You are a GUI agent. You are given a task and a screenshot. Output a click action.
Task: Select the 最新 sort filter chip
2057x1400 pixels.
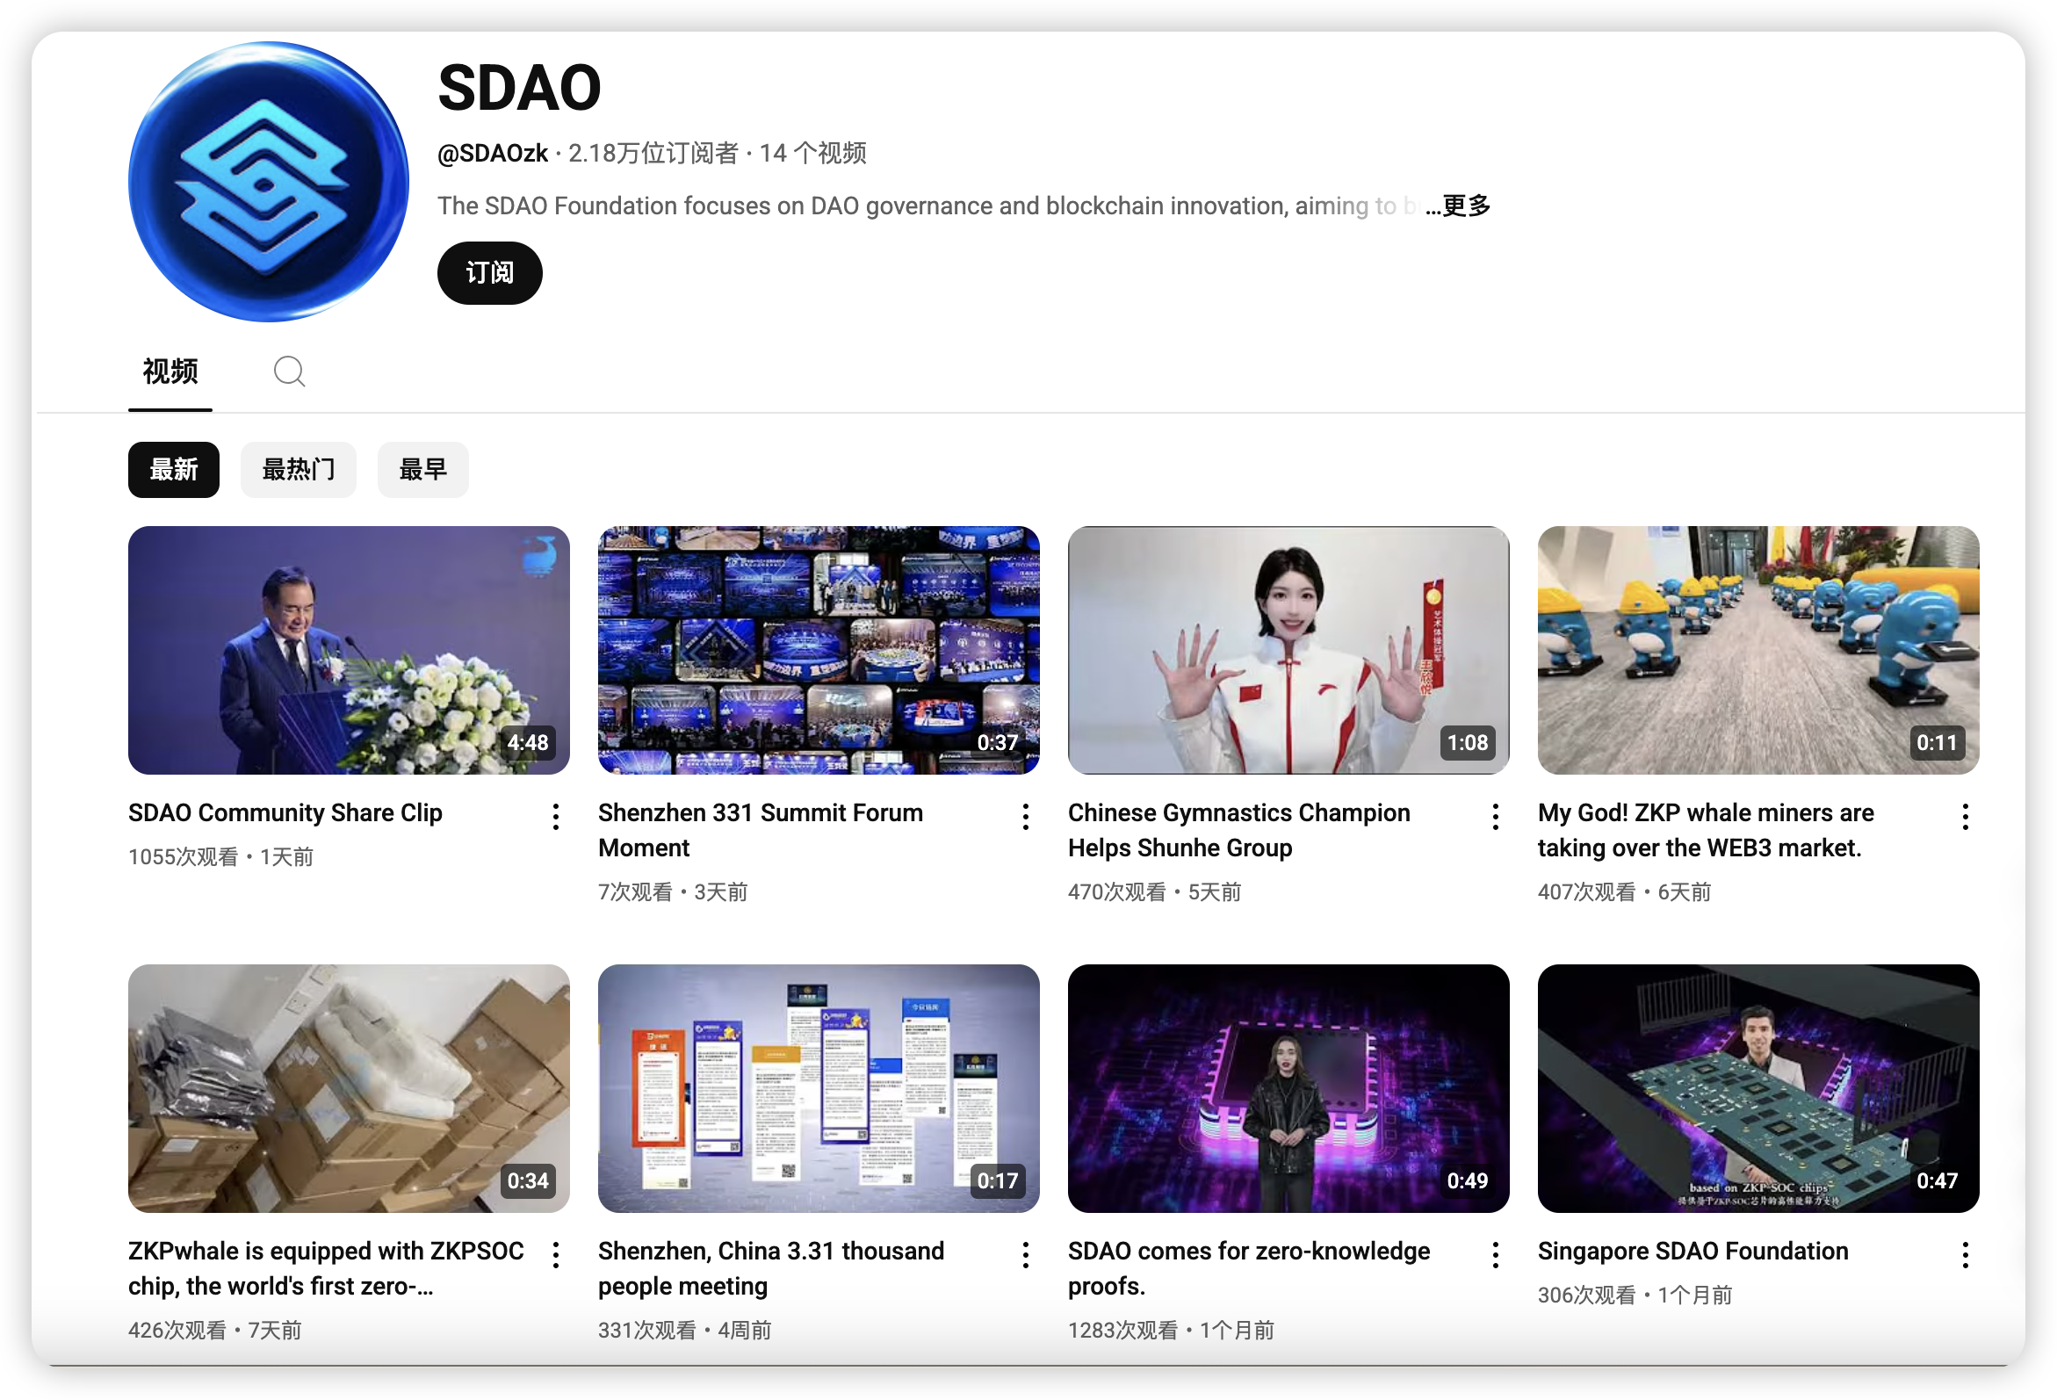pyautogui.click(x=174, y=469)
